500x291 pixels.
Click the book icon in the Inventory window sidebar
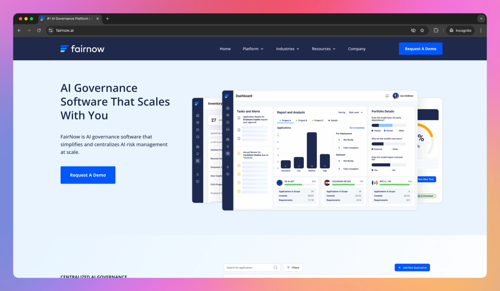tap(197, 181)
